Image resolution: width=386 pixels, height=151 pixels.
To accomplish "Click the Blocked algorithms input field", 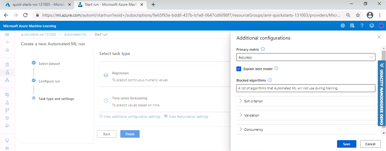I will click(x=306, y=88).
